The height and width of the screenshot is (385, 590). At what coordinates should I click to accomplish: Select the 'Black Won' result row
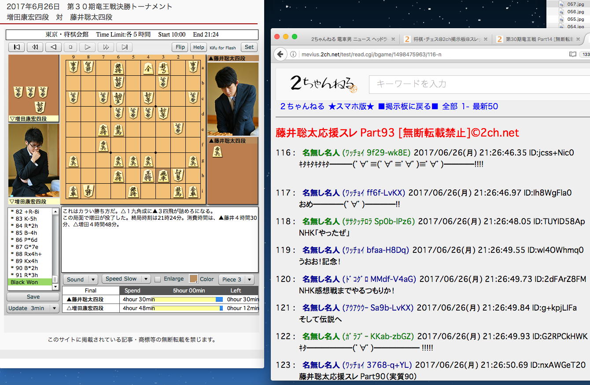30,282
